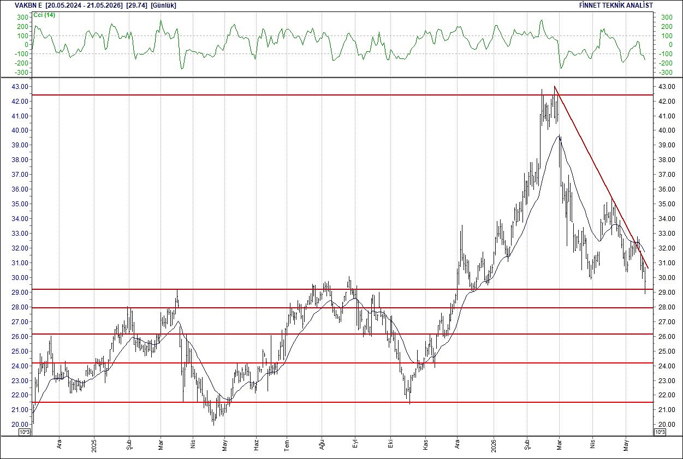Select the date range 20.05.2024 - 21.05.2026

click(x=84, y=5)
